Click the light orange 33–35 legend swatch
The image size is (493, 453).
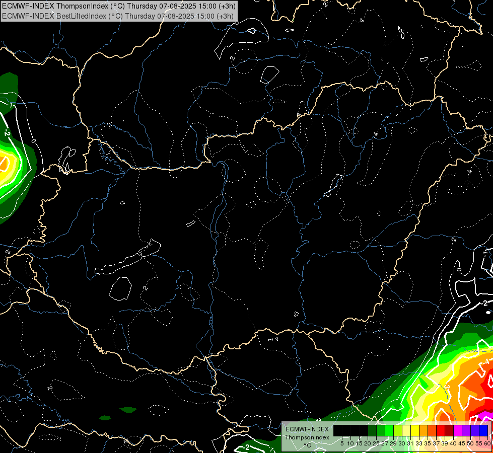click(x=424, y=431)
